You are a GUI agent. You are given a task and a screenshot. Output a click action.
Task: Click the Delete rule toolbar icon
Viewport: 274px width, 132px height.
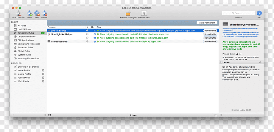pos(44,13)
